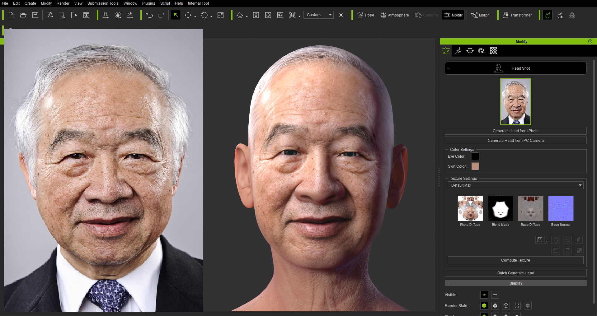Choose the Rotate tool

tap(204, 15)
